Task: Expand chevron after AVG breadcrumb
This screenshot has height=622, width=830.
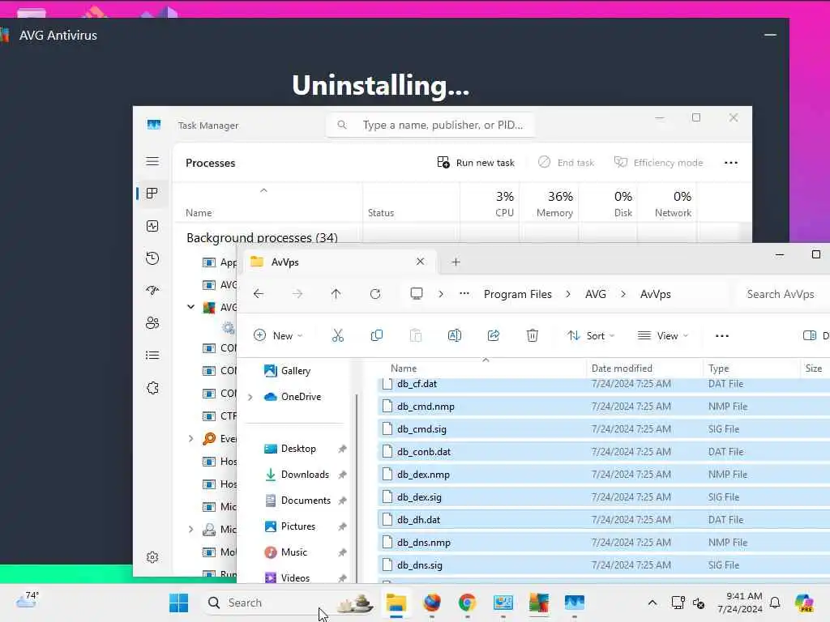Action: click(623, 294)
